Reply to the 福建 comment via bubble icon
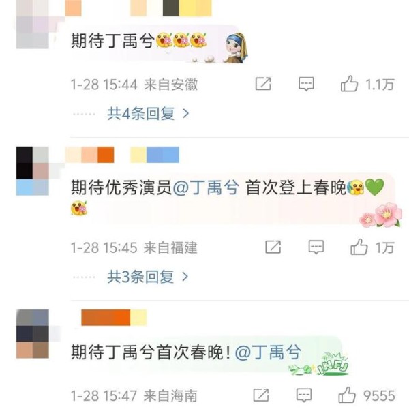This screenshot has width=409, height=409. pos(316,247)
